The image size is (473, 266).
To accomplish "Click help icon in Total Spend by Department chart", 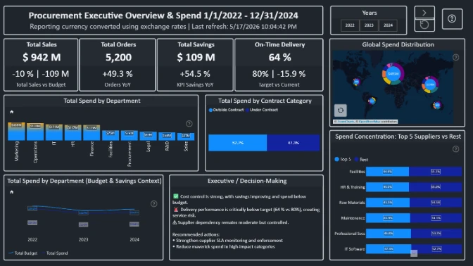I will pos(189,124).
